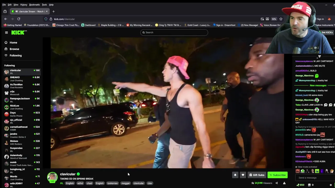
Task: Click the Gift Subs button
Action: tap(257, 175)
